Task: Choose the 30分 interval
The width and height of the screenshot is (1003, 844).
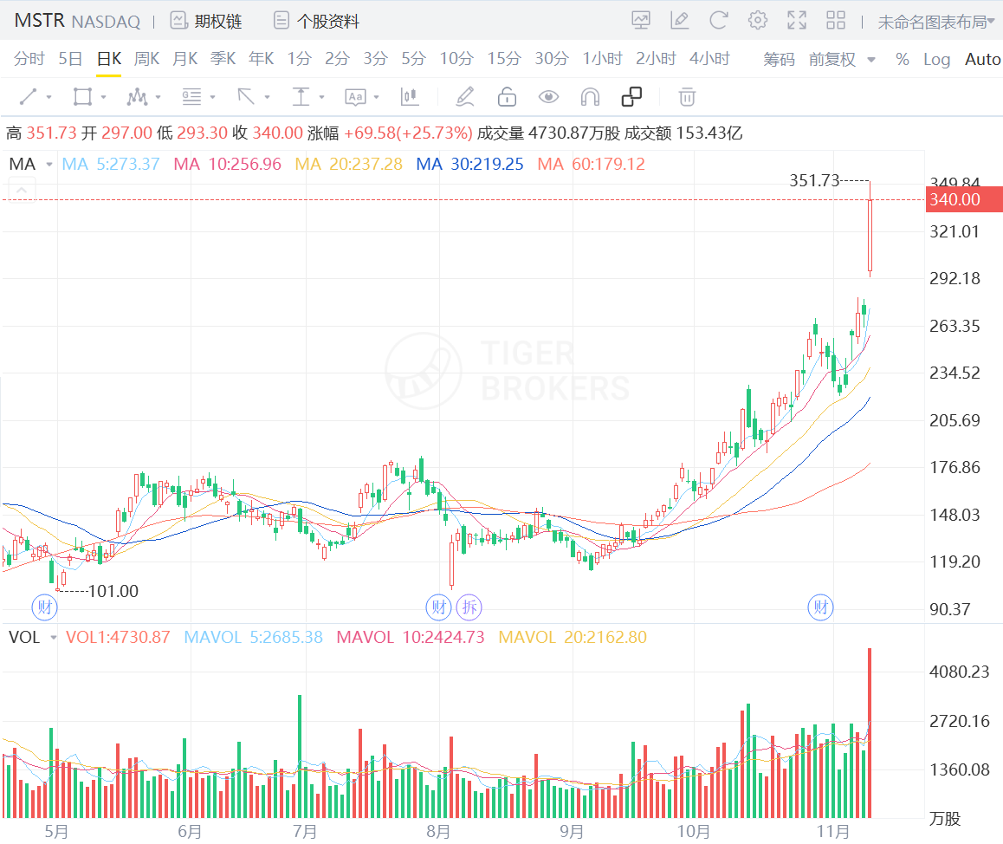Action: (552, 59)
